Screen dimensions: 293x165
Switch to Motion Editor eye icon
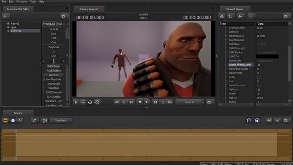coord(13,121)
